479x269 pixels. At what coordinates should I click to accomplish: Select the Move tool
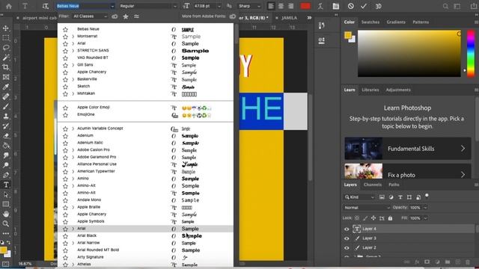point(6,28)
